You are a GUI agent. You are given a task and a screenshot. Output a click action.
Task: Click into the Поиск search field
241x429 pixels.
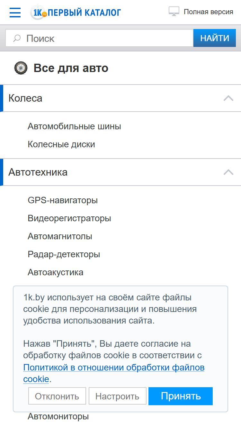(x=99, y=38)
